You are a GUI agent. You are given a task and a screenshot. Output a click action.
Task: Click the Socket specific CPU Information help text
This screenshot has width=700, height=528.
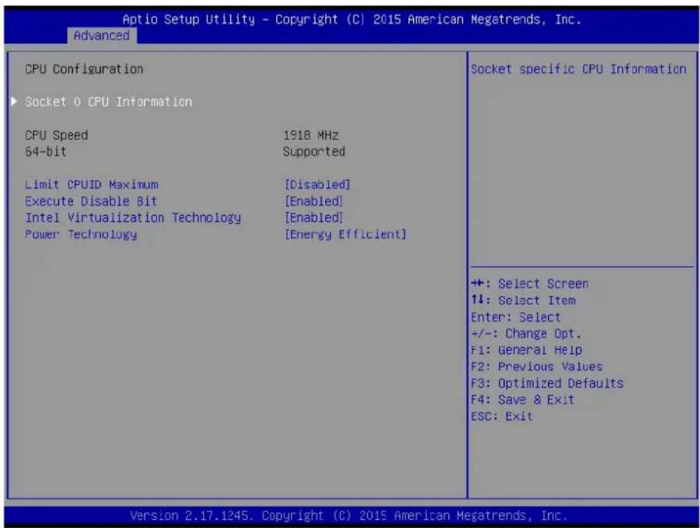(x=579, y=69)
